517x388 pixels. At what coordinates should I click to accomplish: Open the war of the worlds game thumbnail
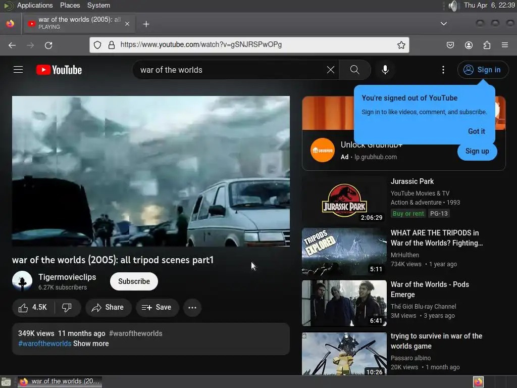(344, 354)
